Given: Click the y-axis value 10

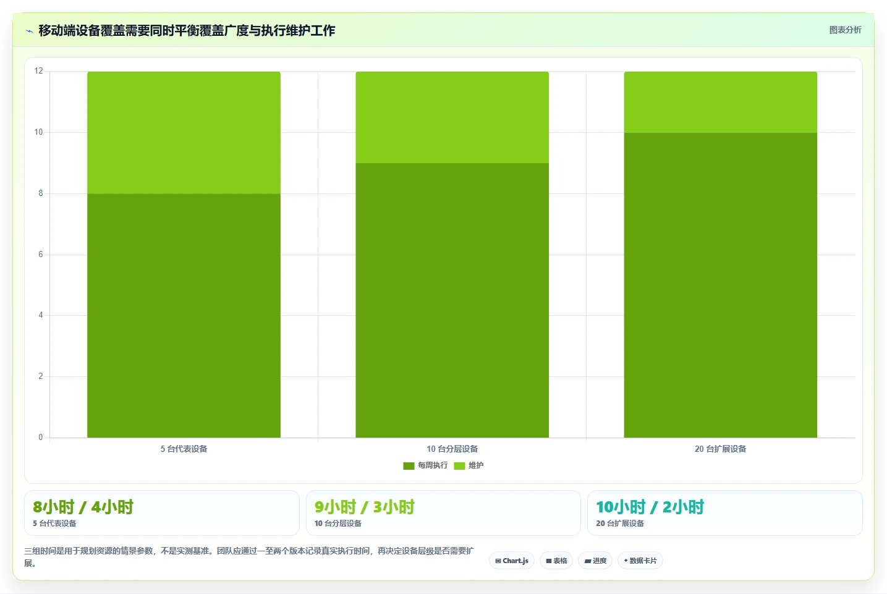Looking at the screenshot, I should tap(39, 132).
